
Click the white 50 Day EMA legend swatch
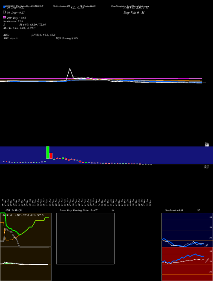point(4,12)
